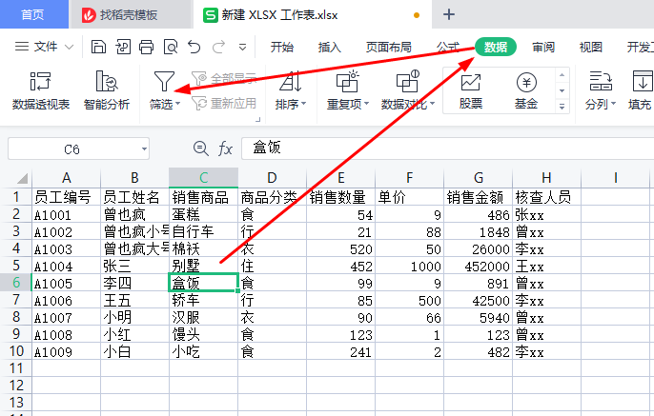Open the filter group dialog launcher
Viewport: 654px width, 416px height.
click(x=257, y=120)
